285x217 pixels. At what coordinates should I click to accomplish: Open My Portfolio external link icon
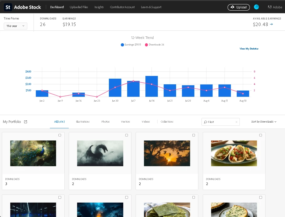[26, 122]
